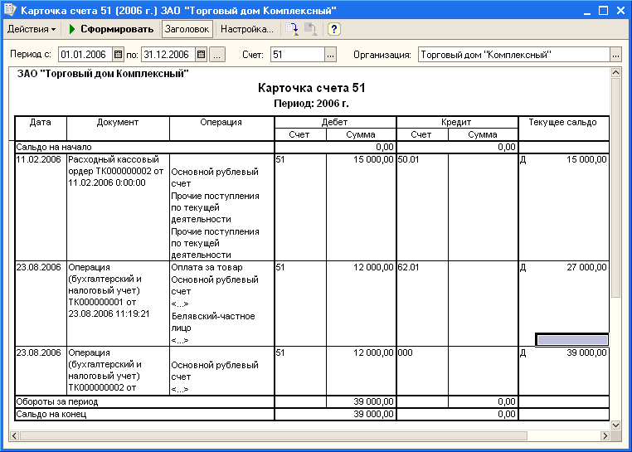Click the horizontal scrollbar left arrow
This screenshot has width=632, height=452.
[x=14, y=435]
